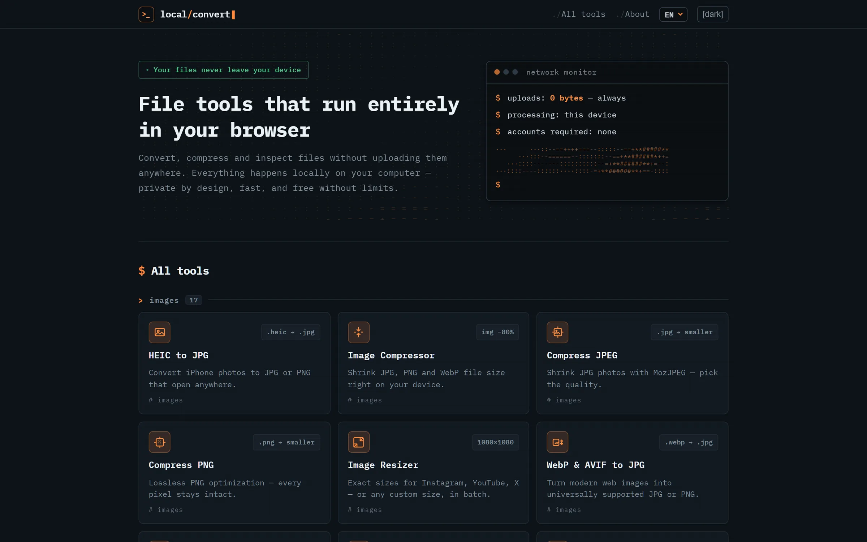Open the EN language dropdown
867x542 pixels.
coord(673,14)
